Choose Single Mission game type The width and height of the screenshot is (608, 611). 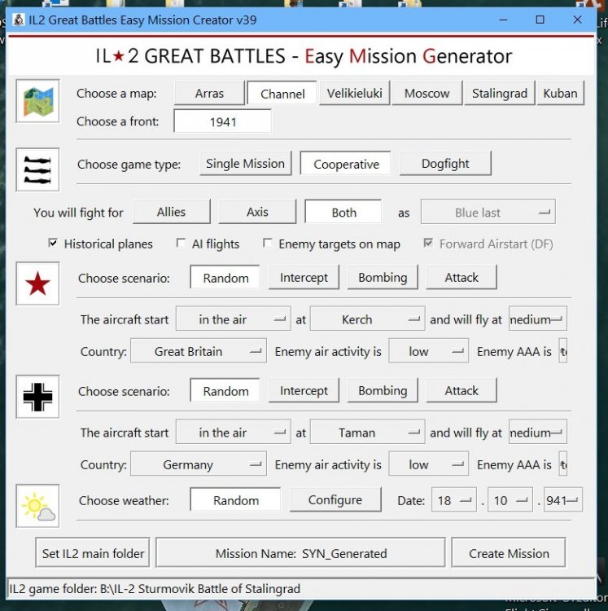click(245, 163)
